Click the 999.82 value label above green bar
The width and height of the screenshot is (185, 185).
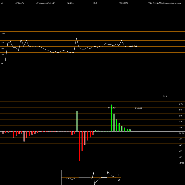pos(112,108)
